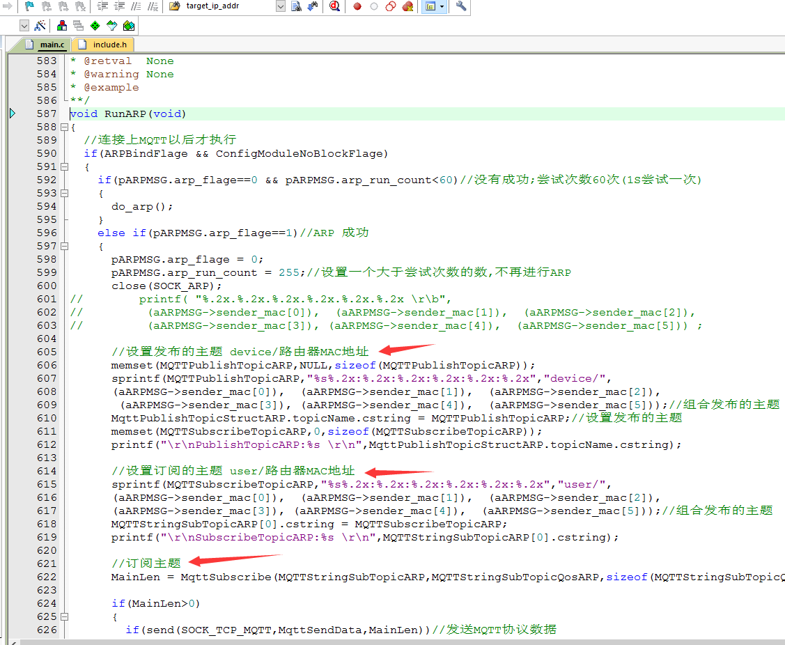785x645 pixels.
Task: Click the find document icon
Action: point(297,6)
